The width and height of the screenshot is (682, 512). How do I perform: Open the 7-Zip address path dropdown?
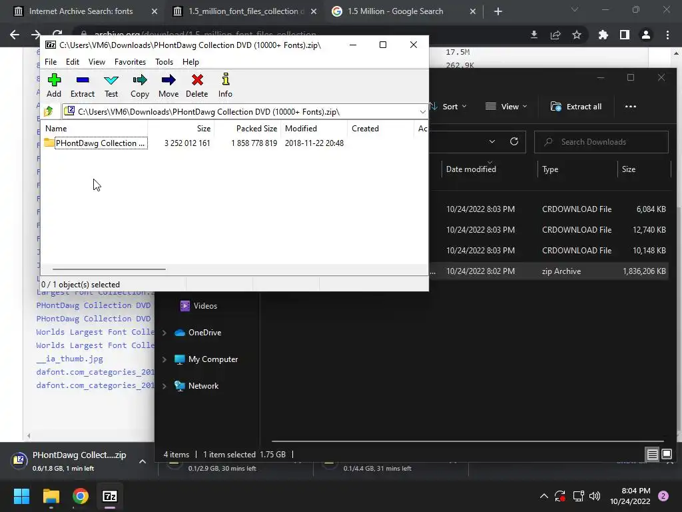[x=422, y=112]
